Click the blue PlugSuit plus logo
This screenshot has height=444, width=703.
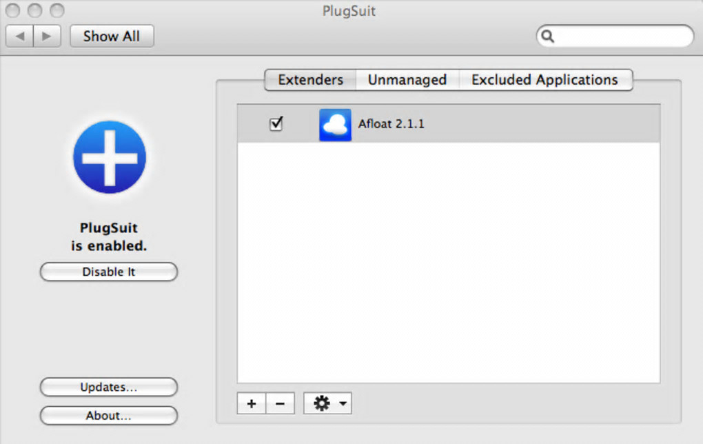[x=110, y=157]
